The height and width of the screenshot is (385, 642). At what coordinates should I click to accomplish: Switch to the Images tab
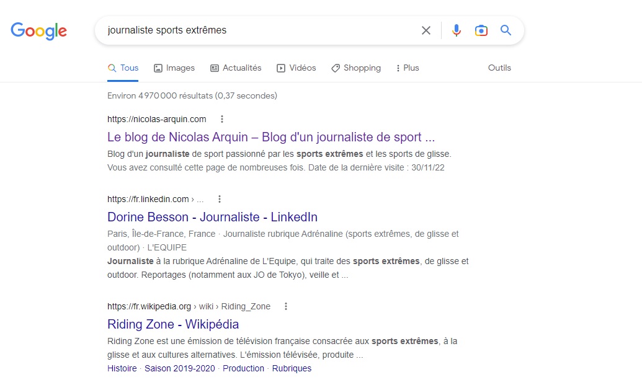click(174, 68)
